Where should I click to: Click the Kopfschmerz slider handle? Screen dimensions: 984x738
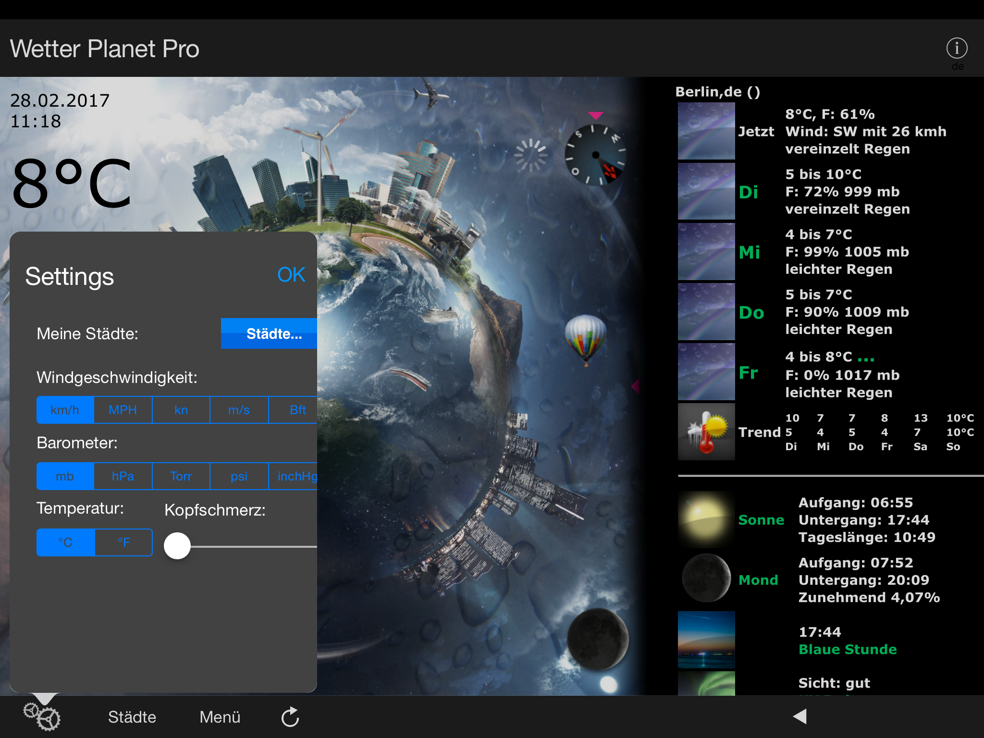click(177, 546)
